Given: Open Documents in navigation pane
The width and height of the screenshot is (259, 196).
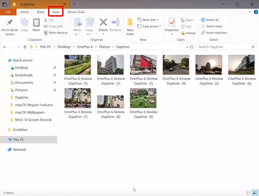Looking at the screenshot, I should tap(22, 83).
